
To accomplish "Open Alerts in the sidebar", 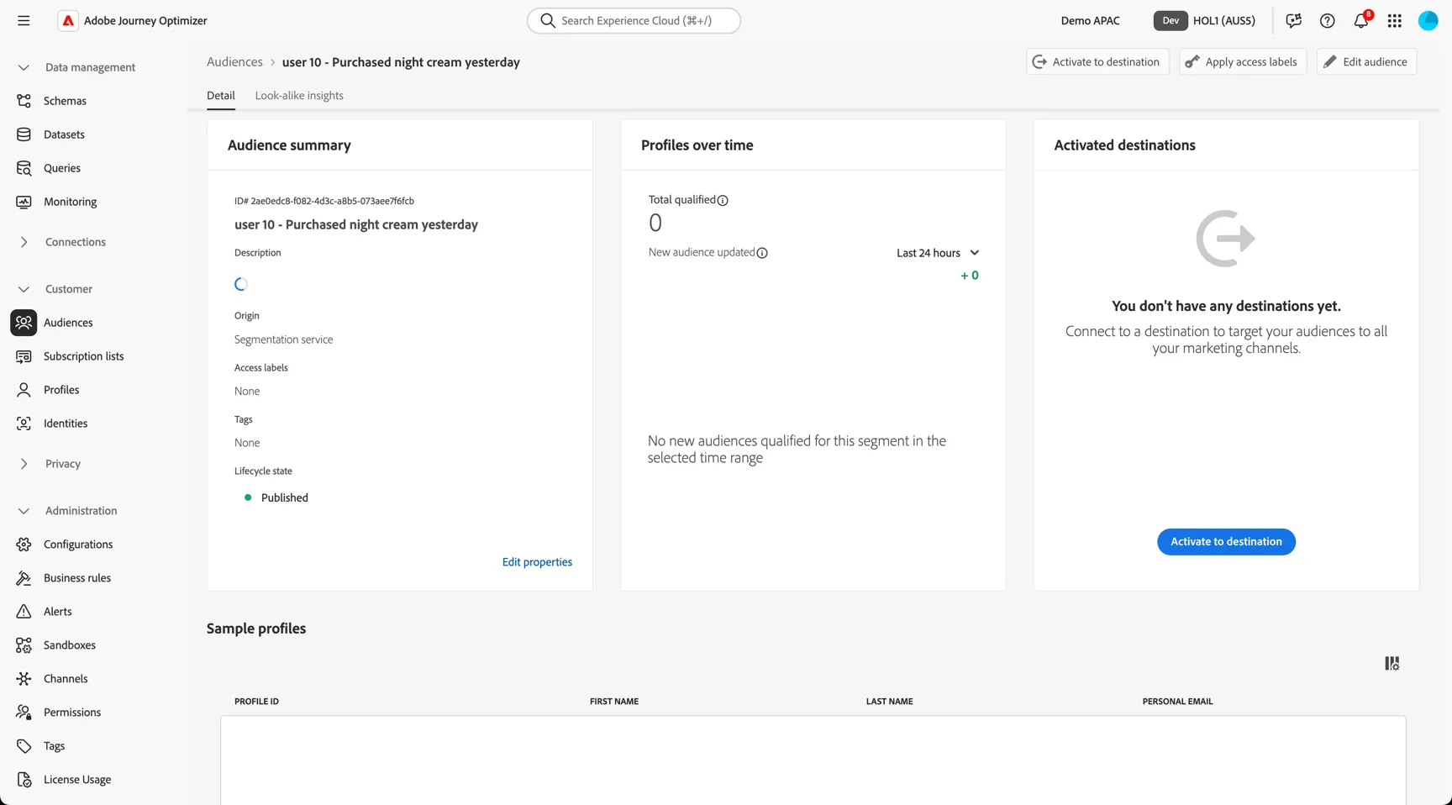I will (x=58, y=612).
